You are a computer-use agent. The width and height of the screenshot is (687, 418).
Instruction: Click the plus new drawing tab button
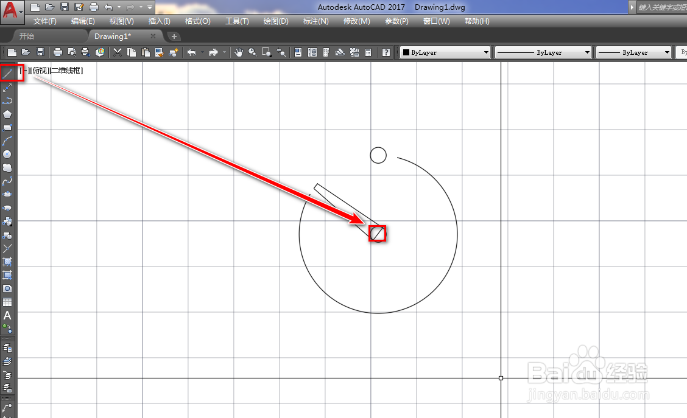[174, 37]
